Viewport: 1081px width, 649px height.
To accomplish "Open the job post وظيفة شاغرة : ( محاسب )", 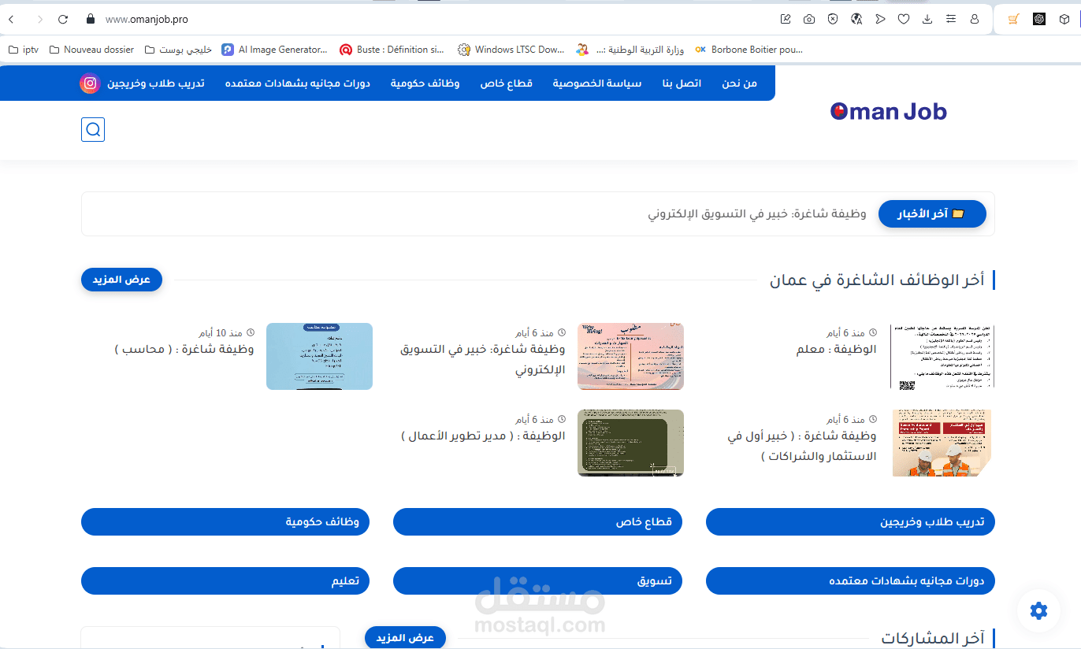I will (184, 349).
